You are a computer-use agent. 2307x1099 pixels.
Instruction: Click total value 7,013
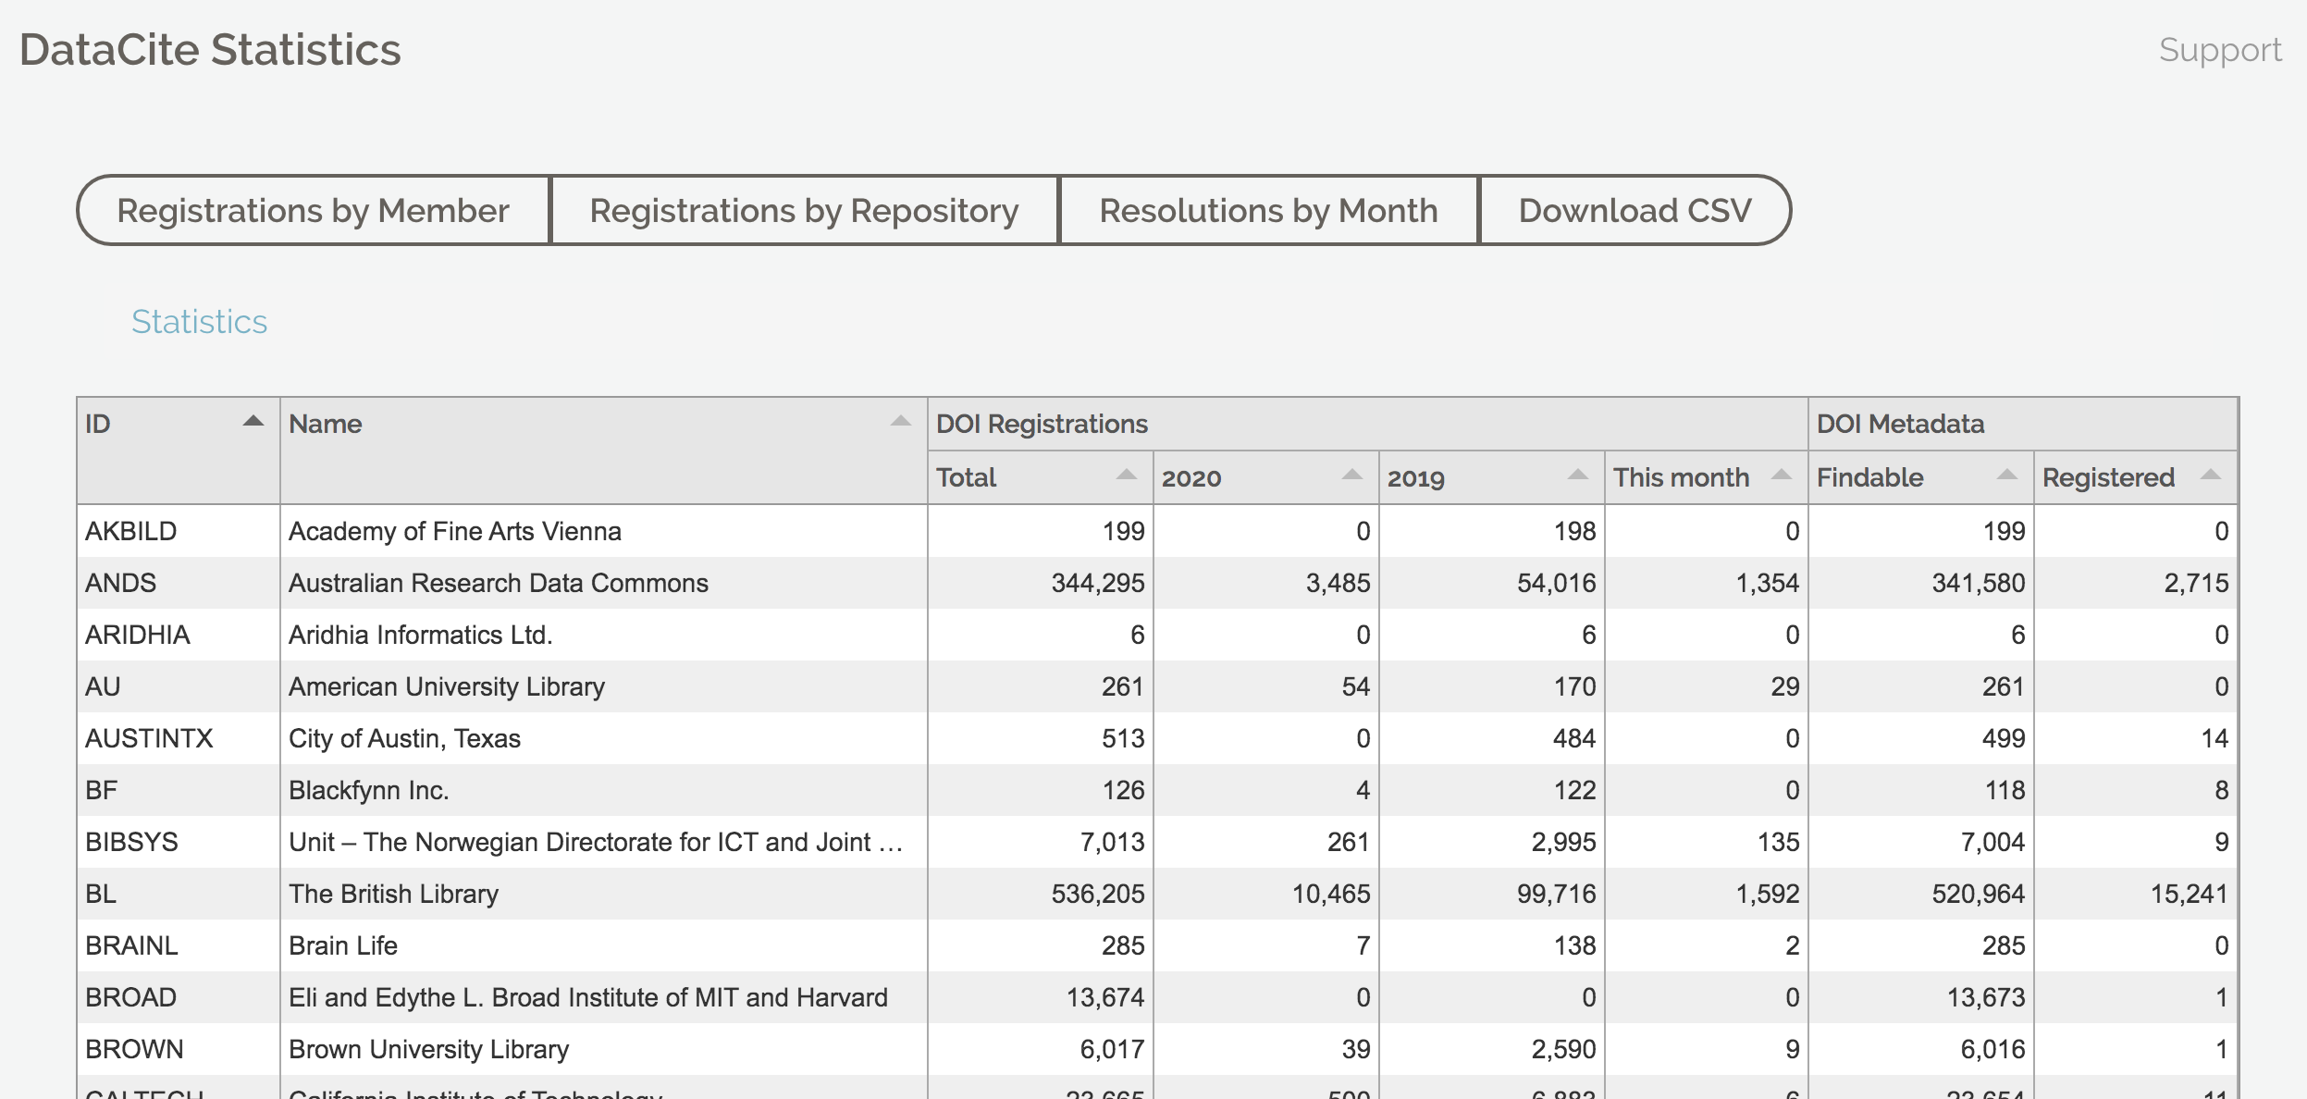click(x=1113, y=842)
